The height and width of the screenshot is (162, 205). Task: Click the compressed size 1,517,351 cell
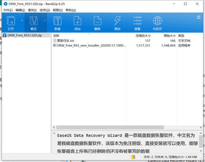click(x=143, y=45)
